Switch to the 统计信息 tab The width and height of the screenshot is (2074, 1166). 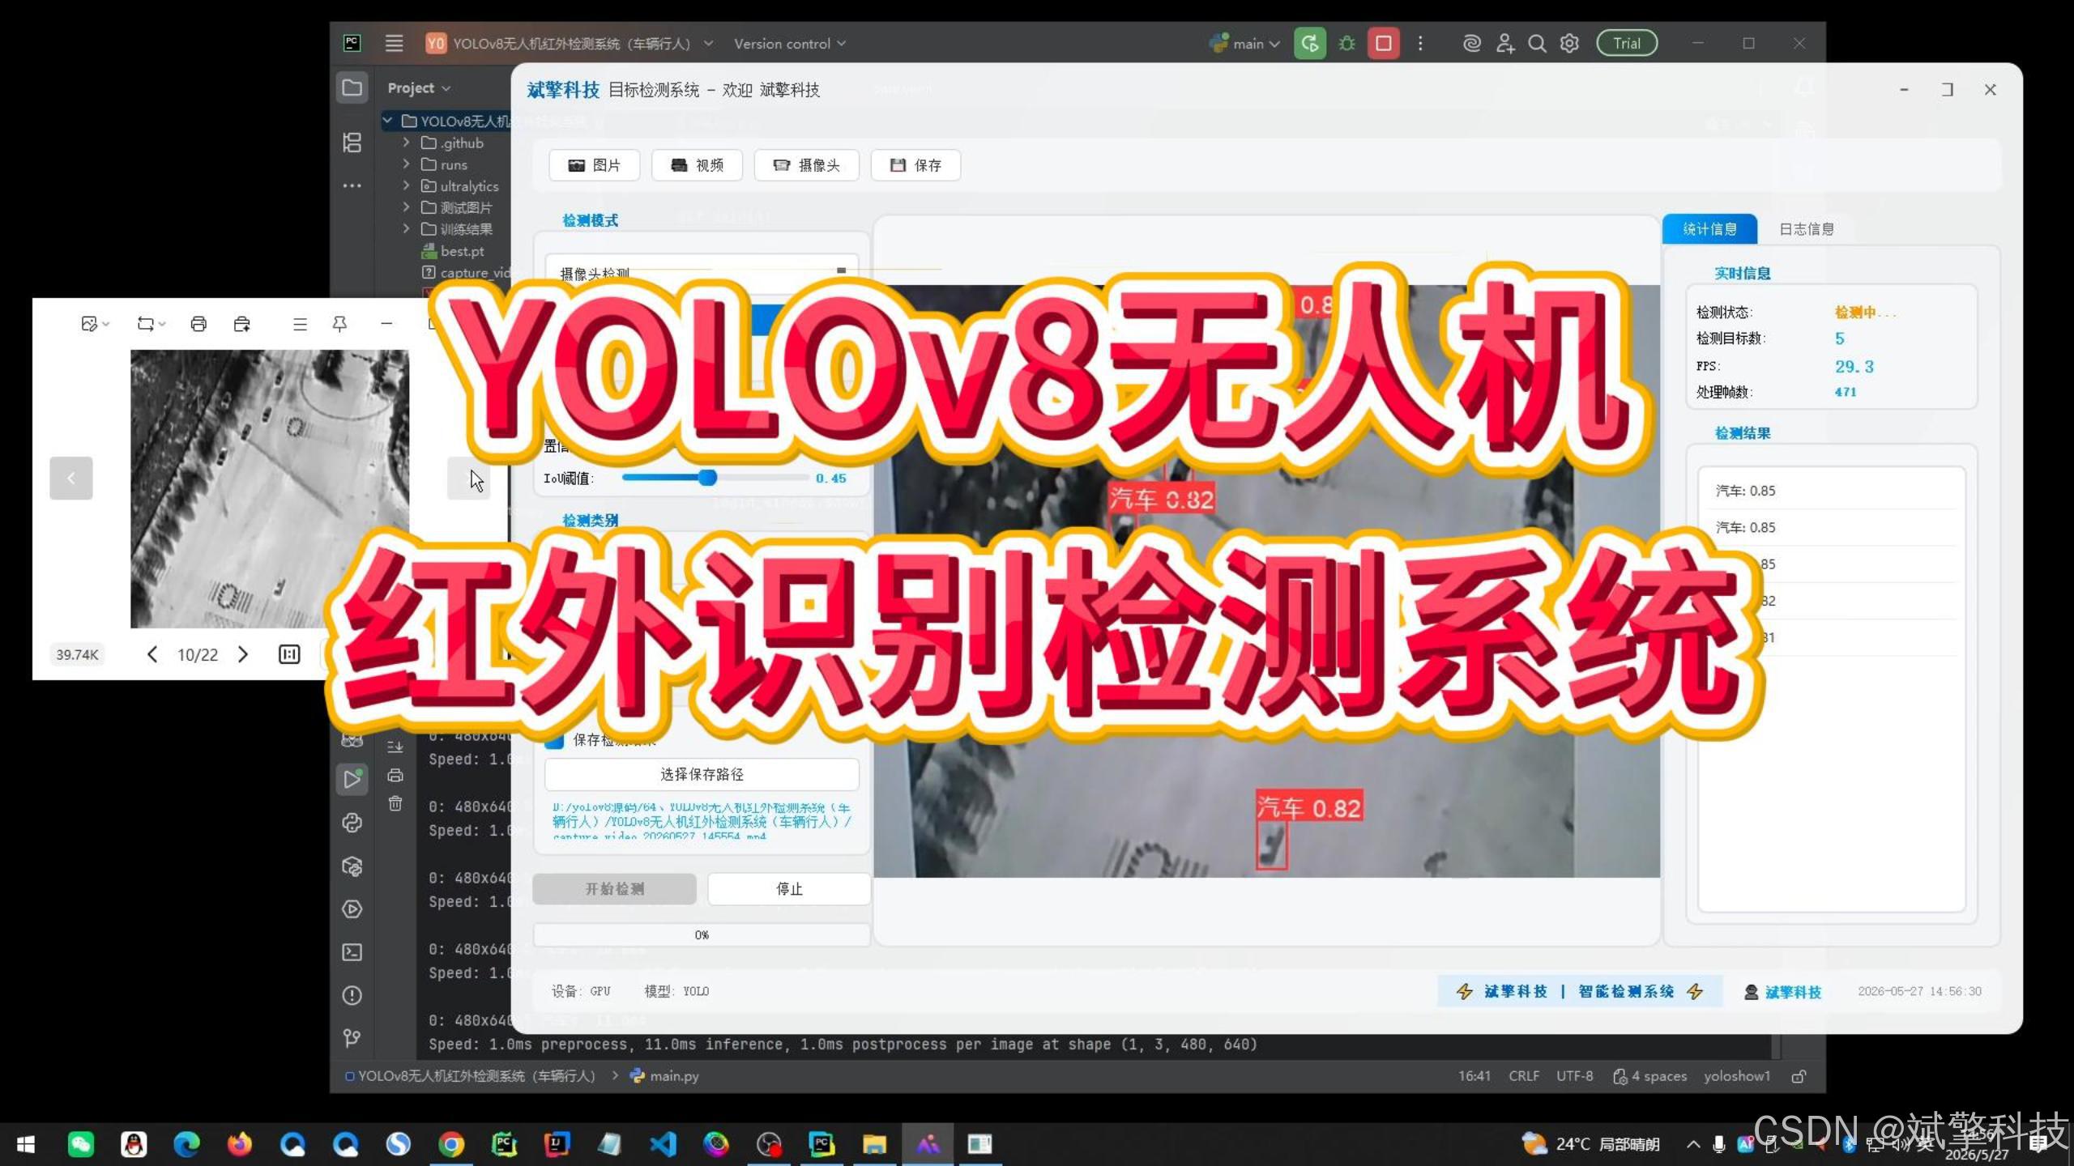1709,229
